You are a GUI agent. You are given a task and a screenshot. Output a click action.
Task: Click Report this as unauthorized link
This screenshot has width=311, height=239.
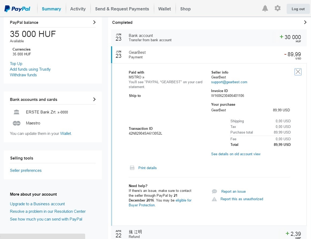click(242, 199)
